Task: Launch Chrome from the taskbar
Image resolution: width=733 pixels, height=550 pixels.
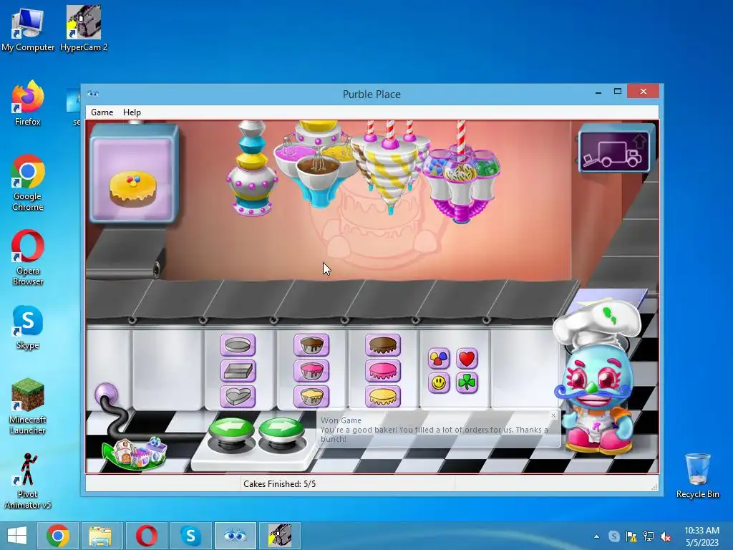Action: pos(58,536)
